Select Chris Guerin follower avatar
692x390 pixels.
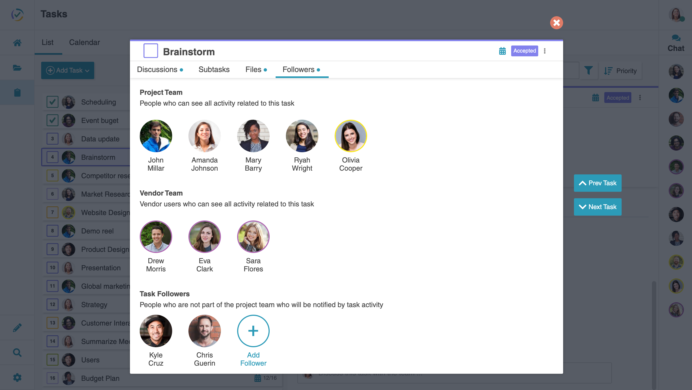pyautogui.click(x=205, y=331)
